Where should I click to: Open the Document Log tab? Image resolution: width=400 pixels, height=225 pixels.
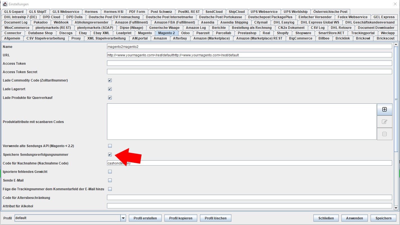point(16,22)
